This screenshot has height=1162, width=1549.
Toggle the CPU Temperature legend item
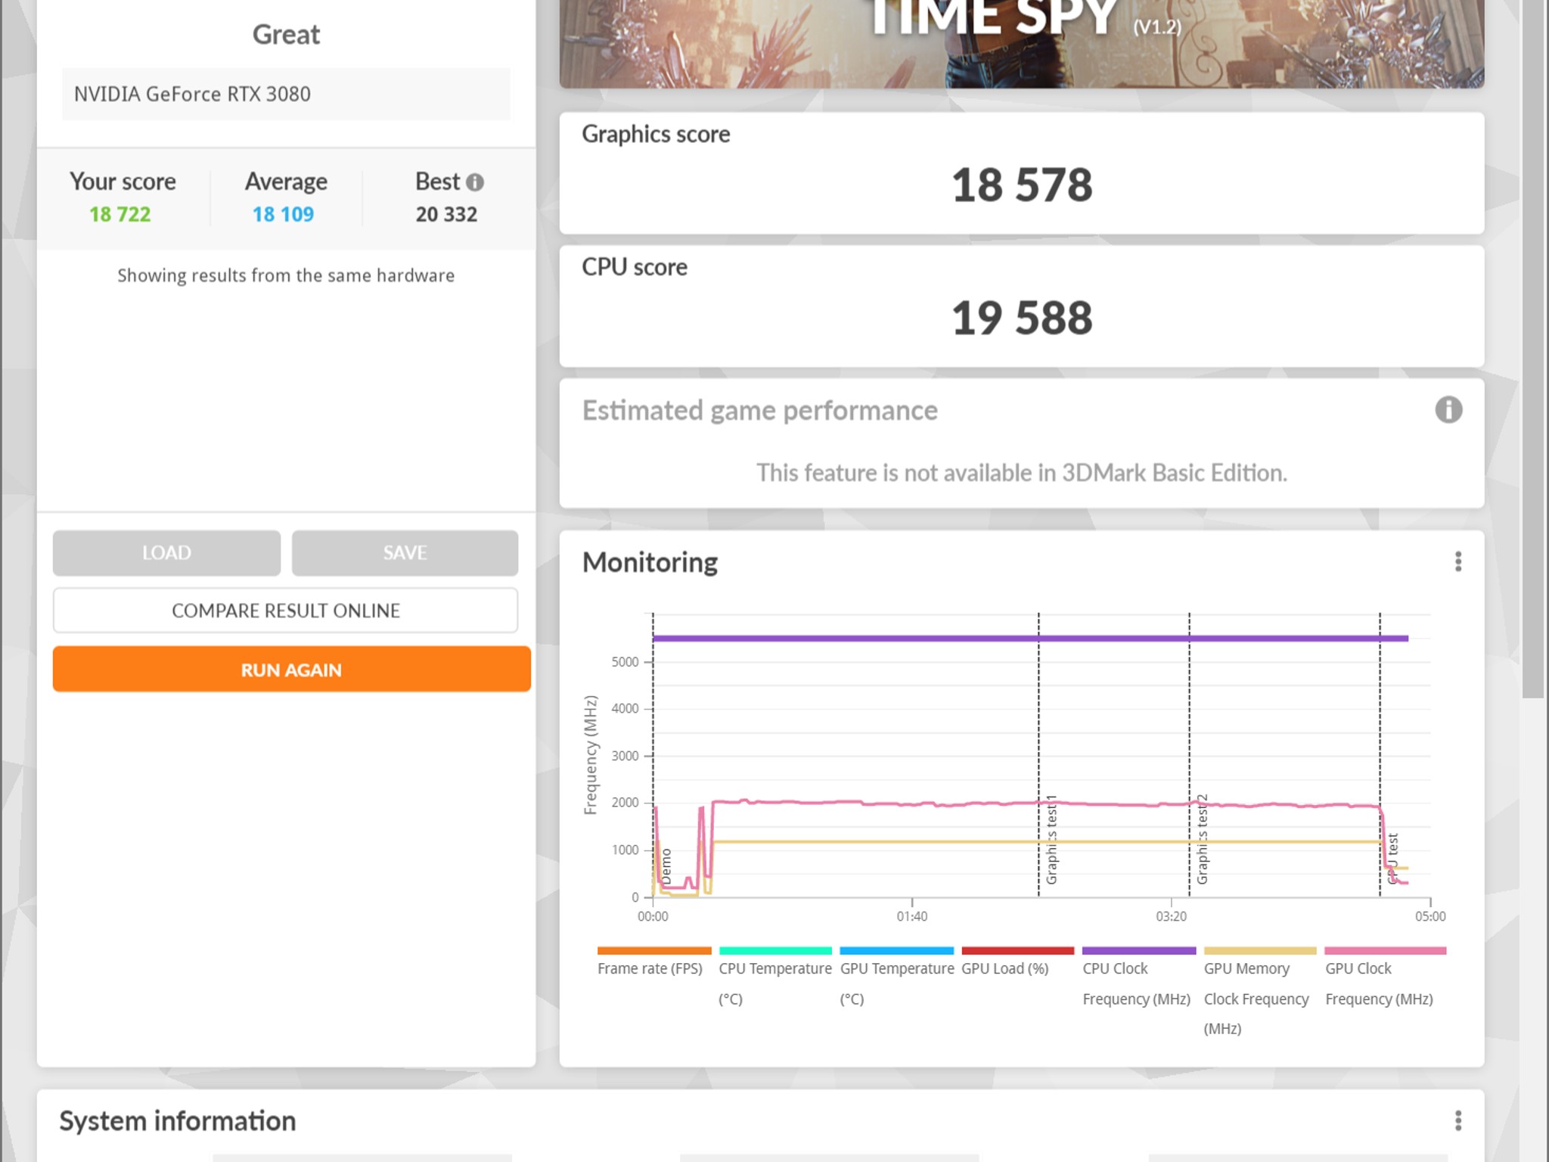[775, 977]
